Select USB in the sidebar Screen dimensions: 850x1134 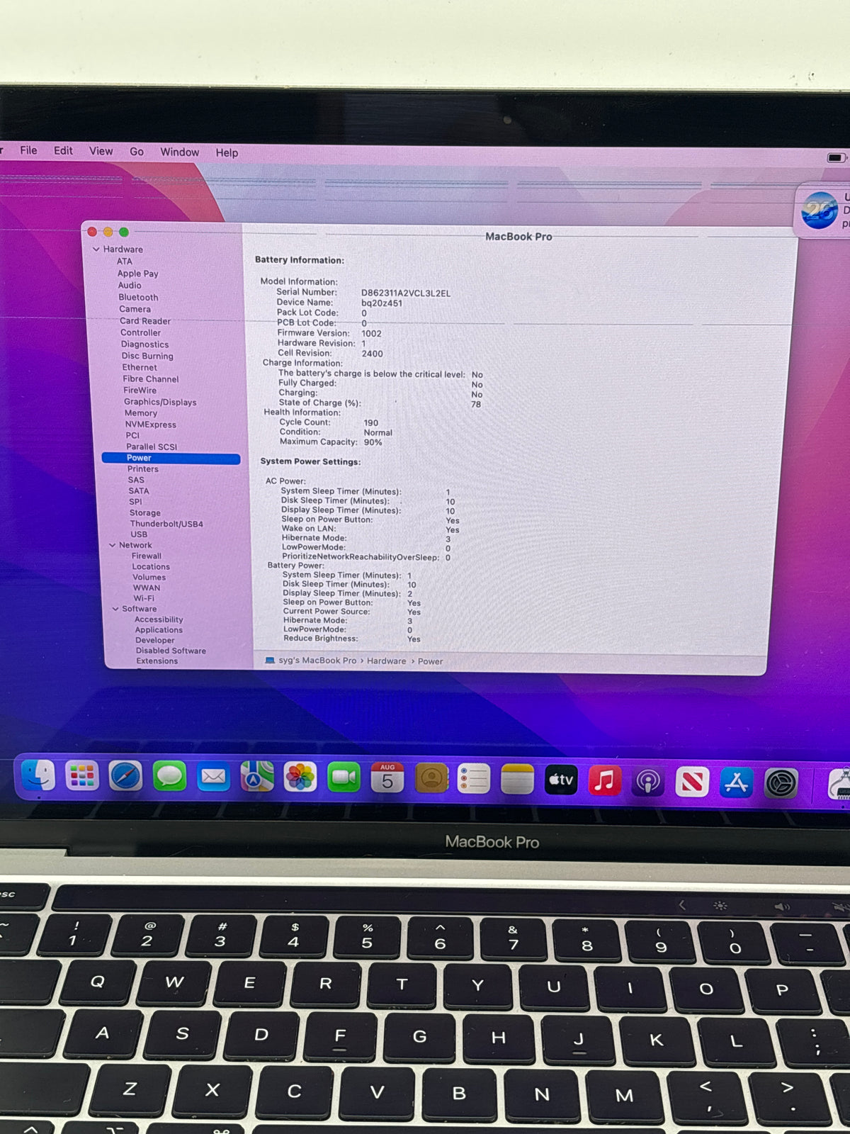click(x=139, y=534)
